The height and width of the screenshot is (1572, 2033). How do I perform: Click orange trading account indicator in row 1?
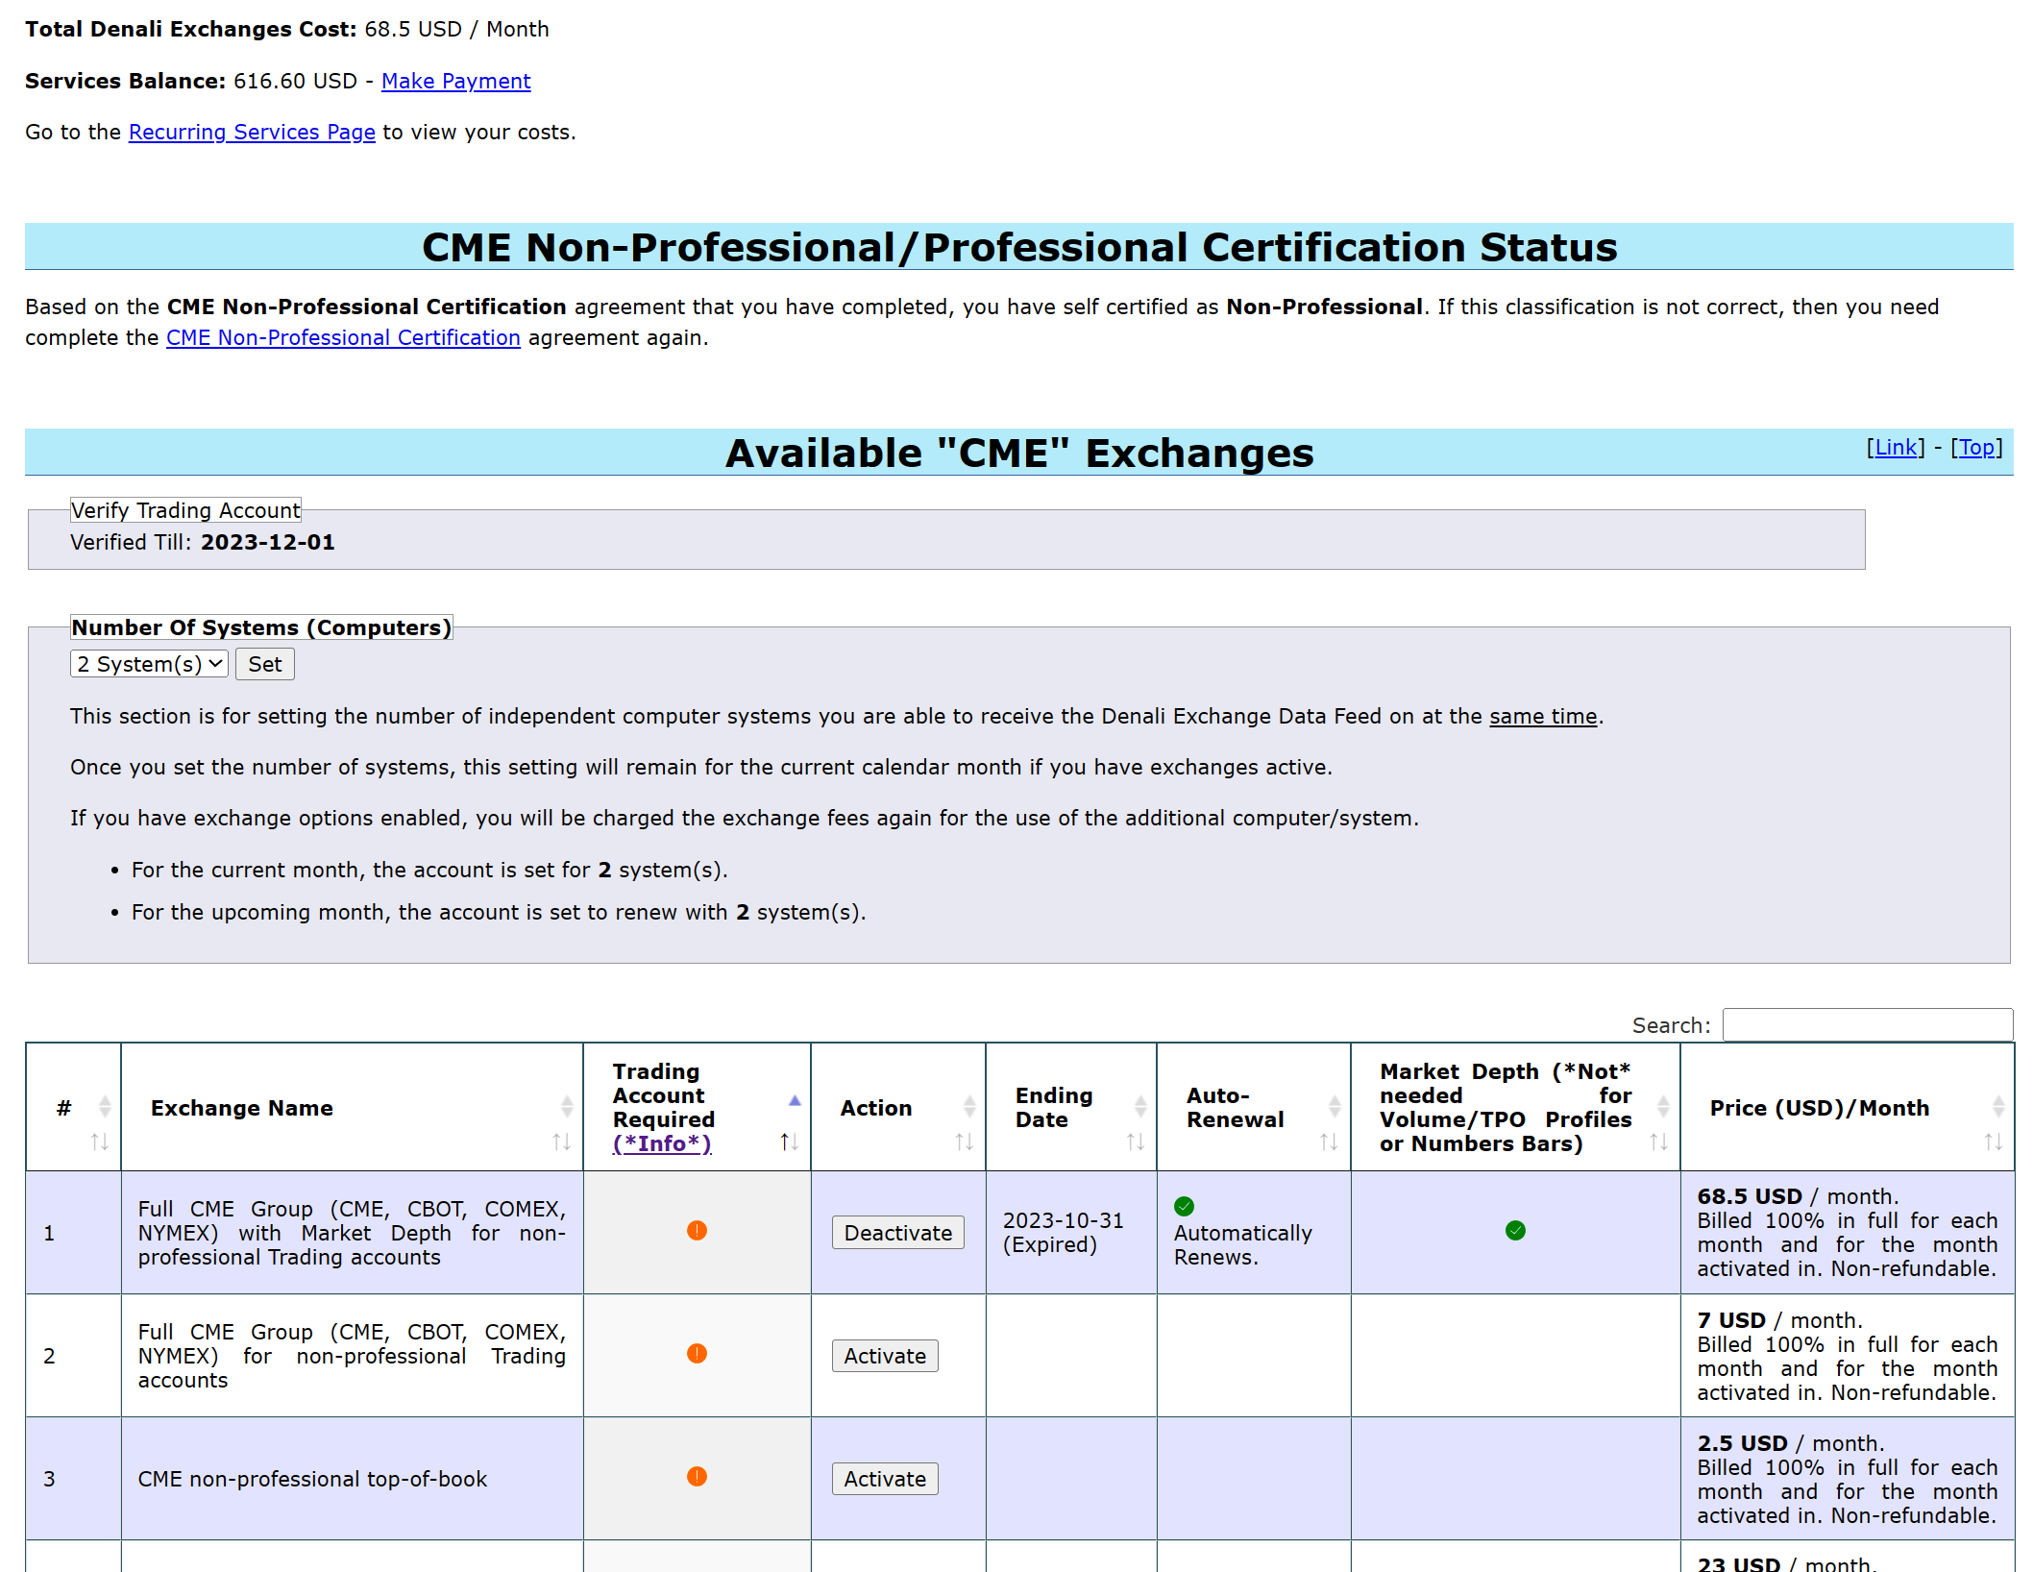pyautogui.click(x=697, y=1231)
